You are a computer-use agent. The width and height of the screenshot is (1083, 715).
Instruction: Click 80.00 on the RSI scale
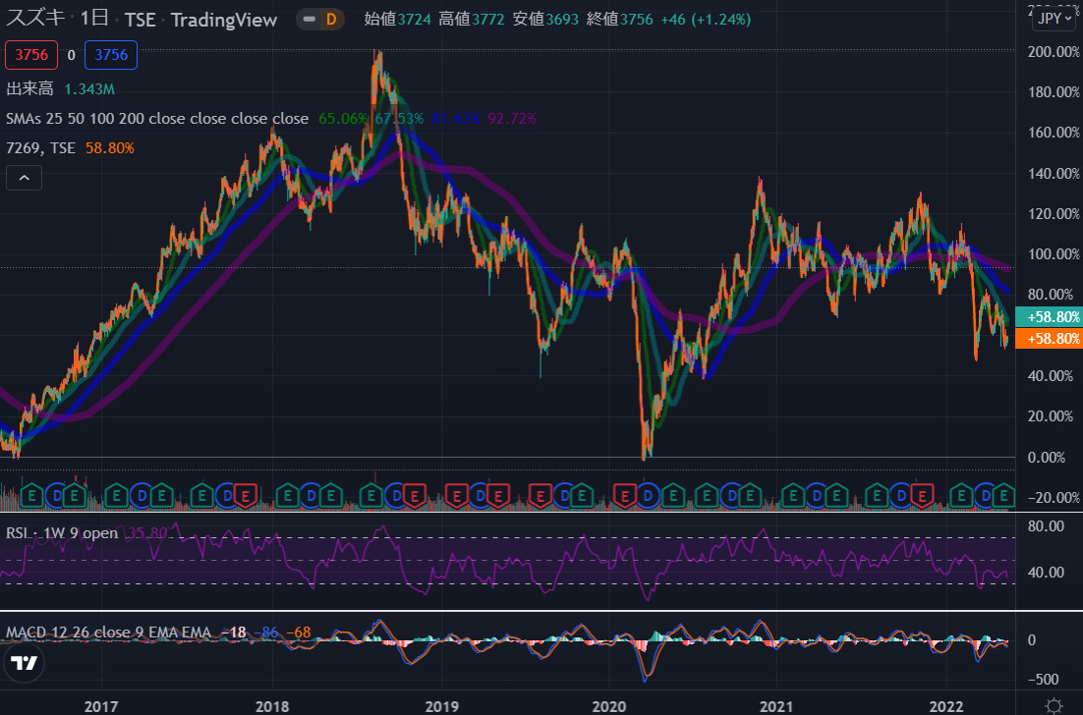[x=1047, y=525]
